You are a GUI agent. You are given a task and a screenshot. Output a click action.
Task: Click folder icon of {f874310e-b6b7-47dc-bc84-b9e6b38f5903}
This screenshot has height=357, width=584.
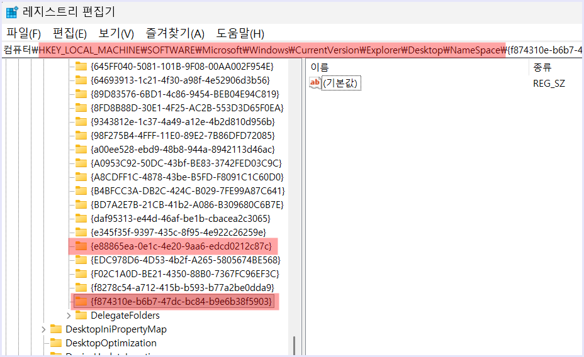point(81,301)
